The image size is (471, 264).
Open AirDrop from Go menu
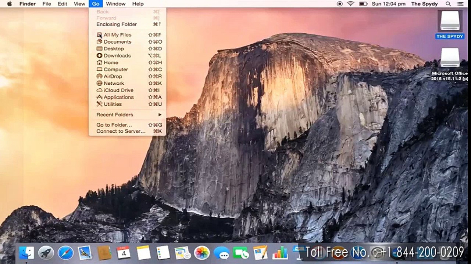[127, 77]
